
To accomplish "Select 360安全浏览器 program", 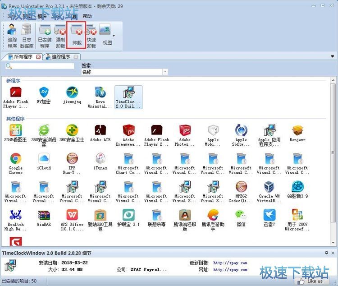I will 44,135.
